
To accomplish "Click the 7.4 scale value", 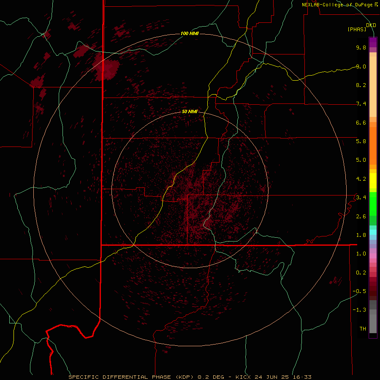I will point(361,104).
